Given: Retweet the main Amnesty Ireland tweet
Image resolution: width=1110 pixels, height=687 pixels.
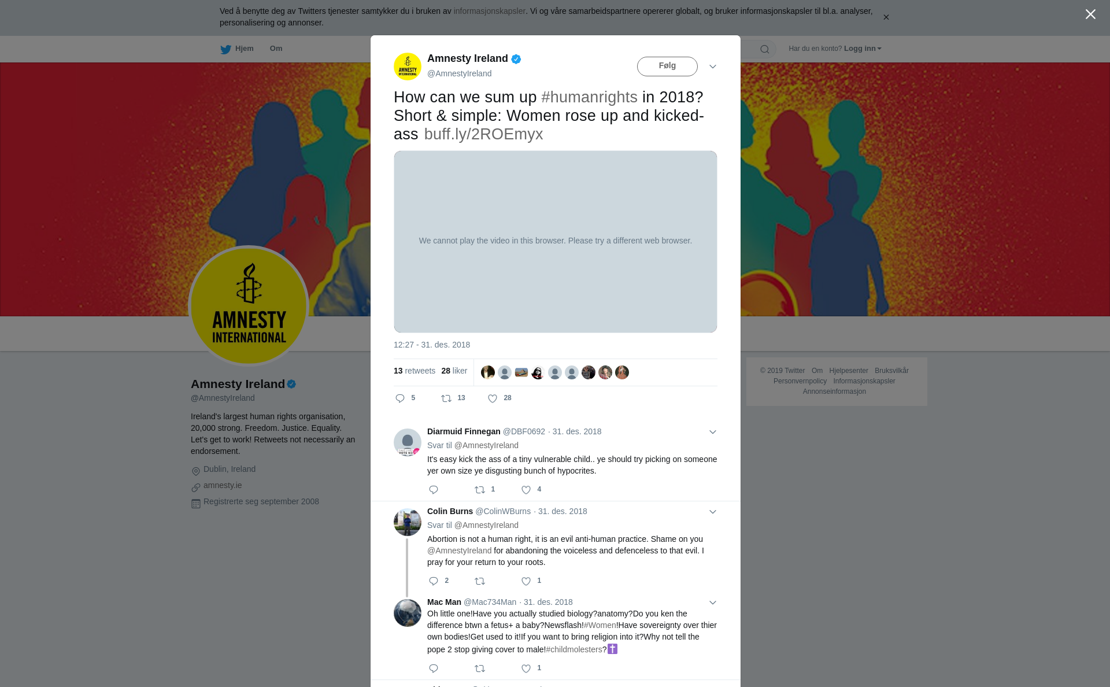Looking at the screenshot, I should pos(446,398).
